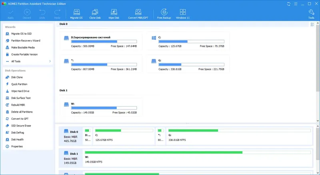Select small D: block in Disk 0 map
The width and height of the screenshot is (320, 175).
coord(88,136)
